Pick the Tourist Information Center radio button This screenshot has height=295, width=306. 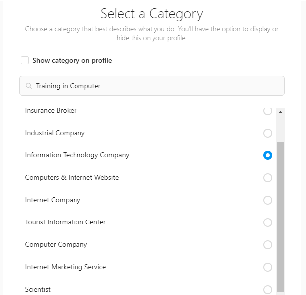tap(268, 222)
